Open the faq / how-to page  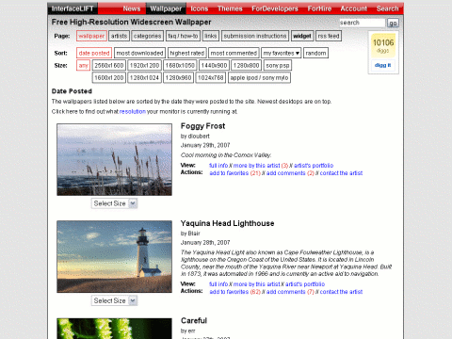tap(183, 36)
